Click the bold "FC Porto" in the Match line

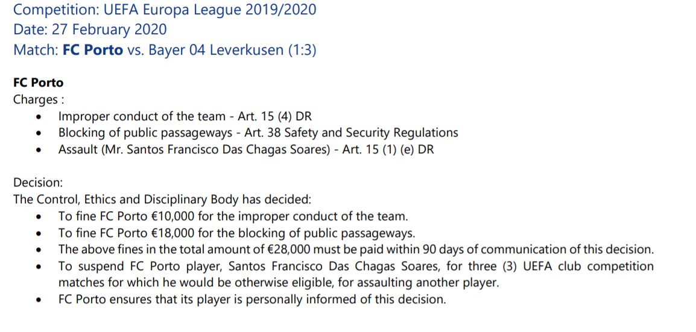click(92, 49)
